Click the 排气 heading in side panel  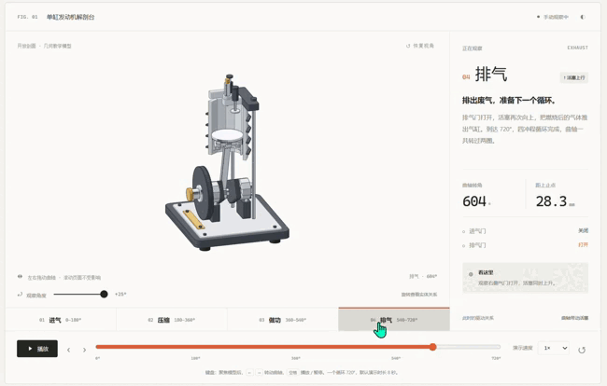pos(491,75)
